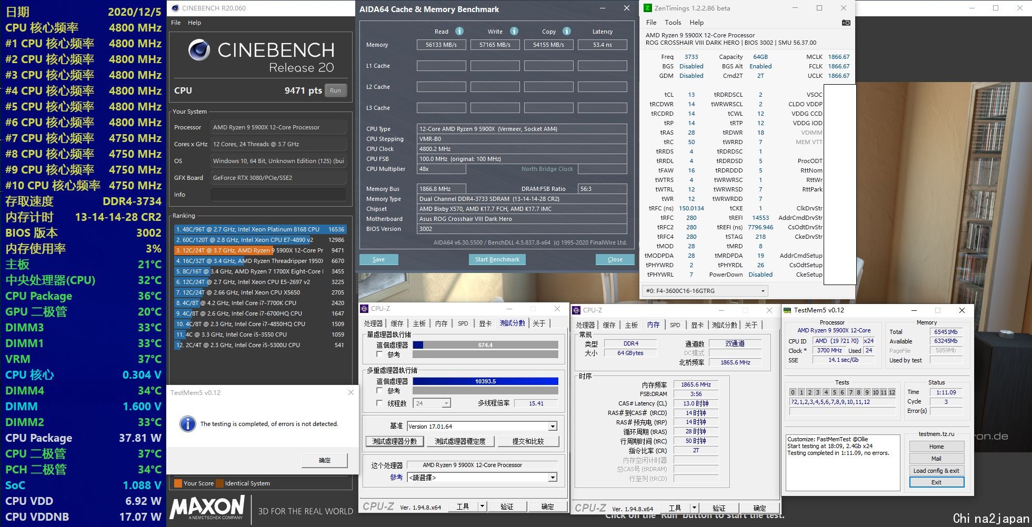Toggle test number 0 in TestMem5
1032x527 pixels.
coord(793,392)
